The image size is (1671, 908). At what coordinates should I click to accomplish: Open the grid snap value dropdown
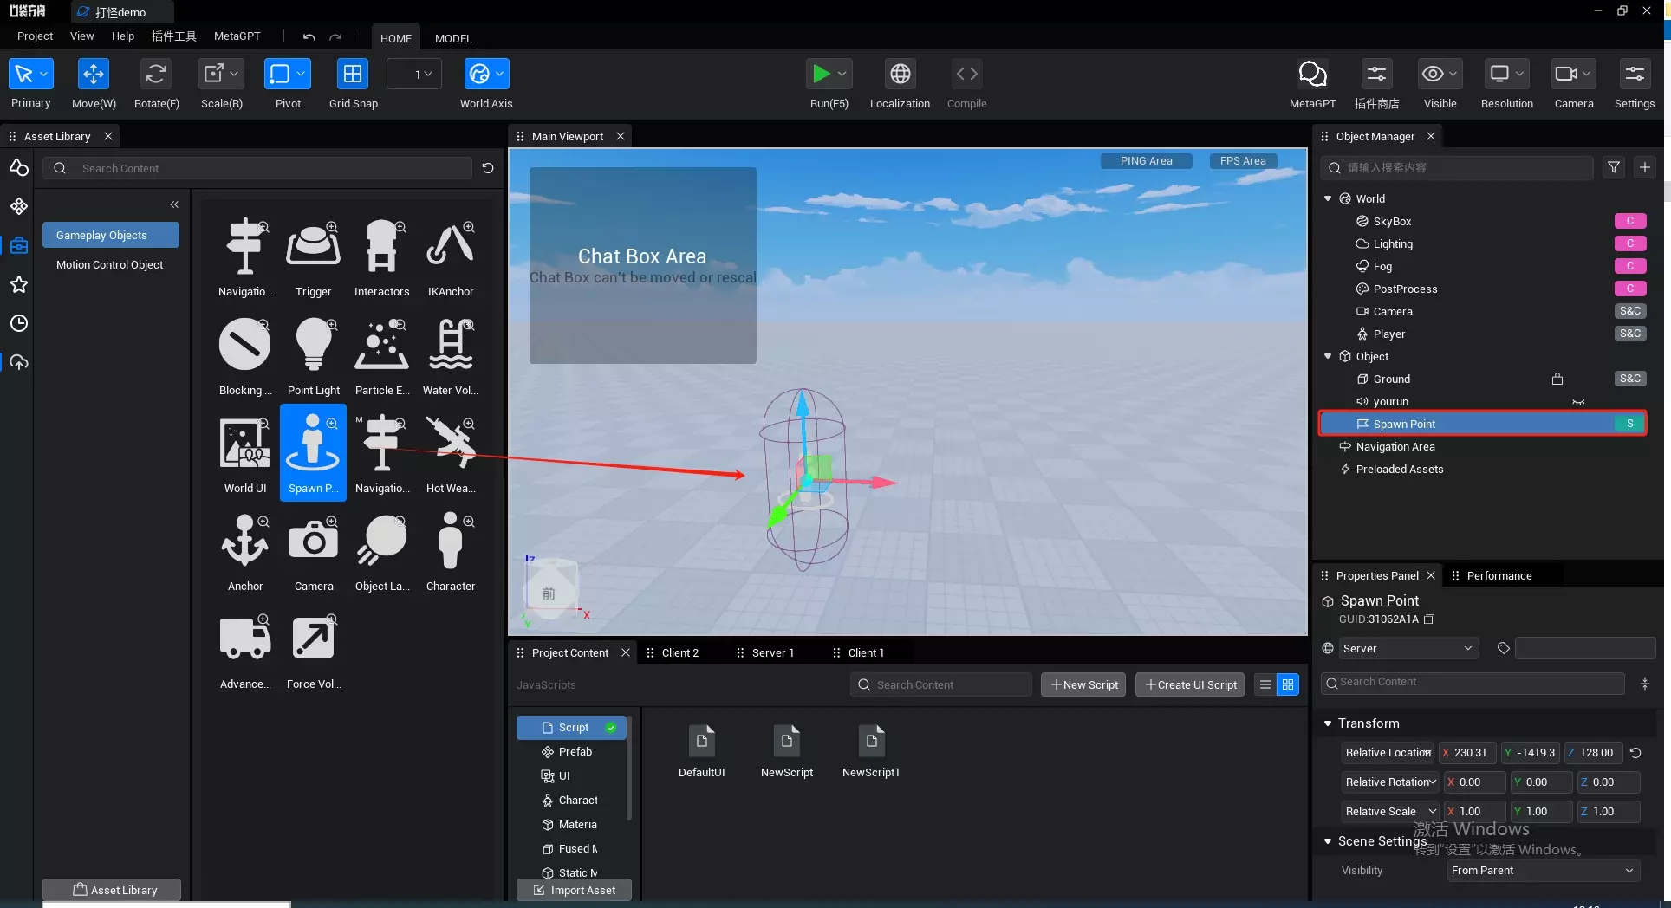click(x=414, y=75)
